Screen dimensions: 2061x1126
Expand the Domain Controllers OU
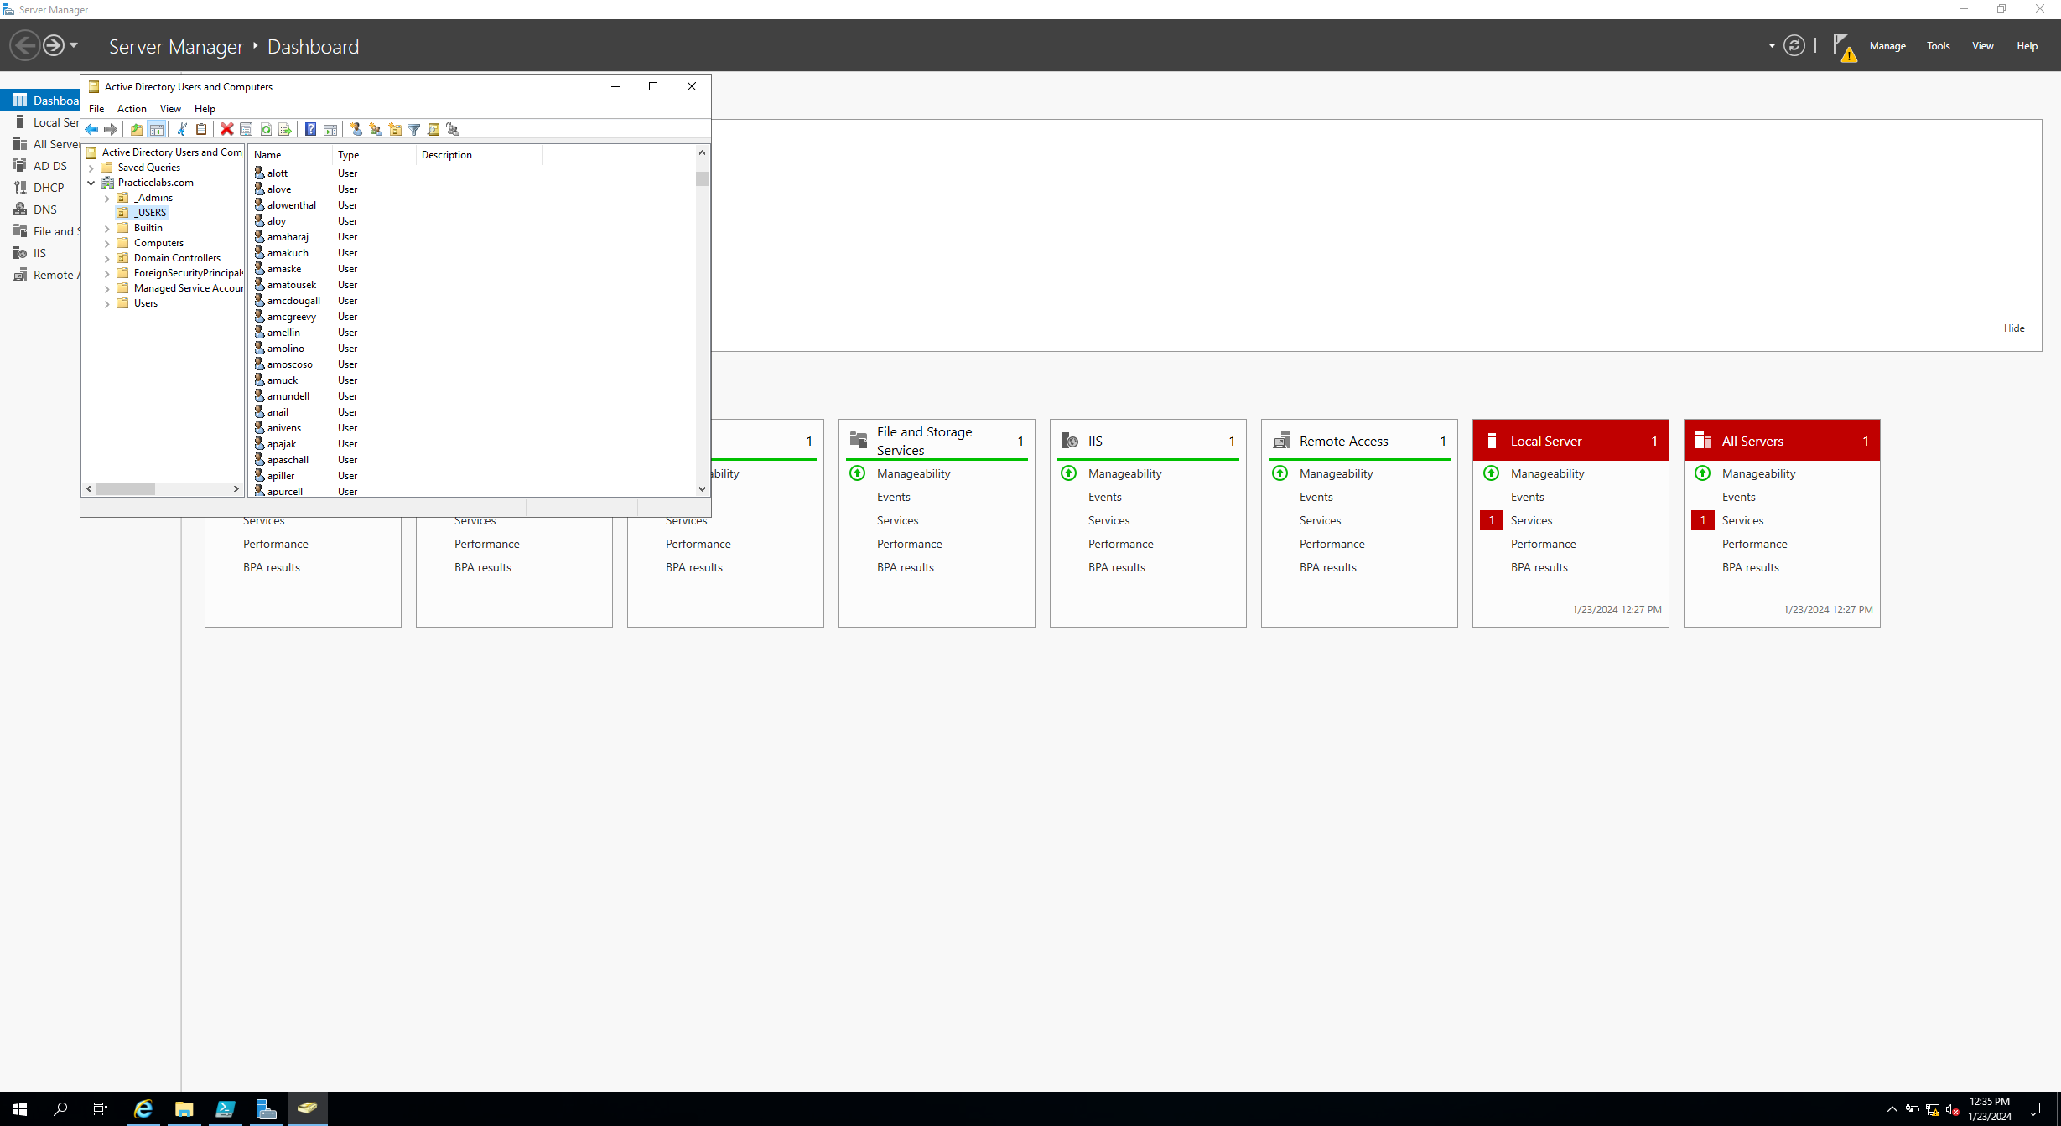click(107, 258)
